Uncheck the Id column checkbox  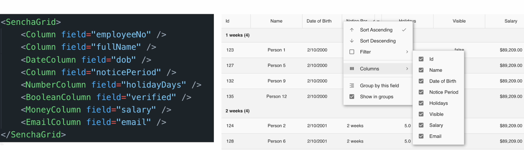[x=421, y=59]
